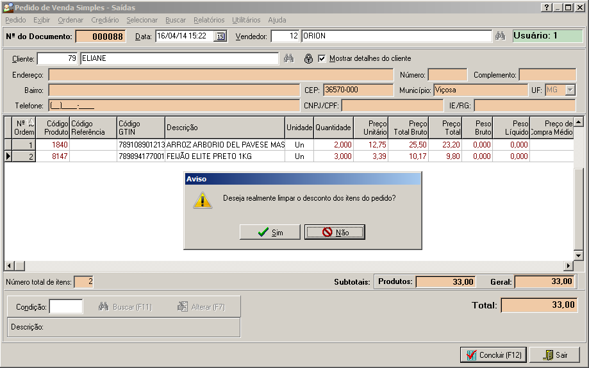This screenshot has width=589, height=368.
Task: Click the Nº Ordem column sort header
Action: tap(24, 128)
